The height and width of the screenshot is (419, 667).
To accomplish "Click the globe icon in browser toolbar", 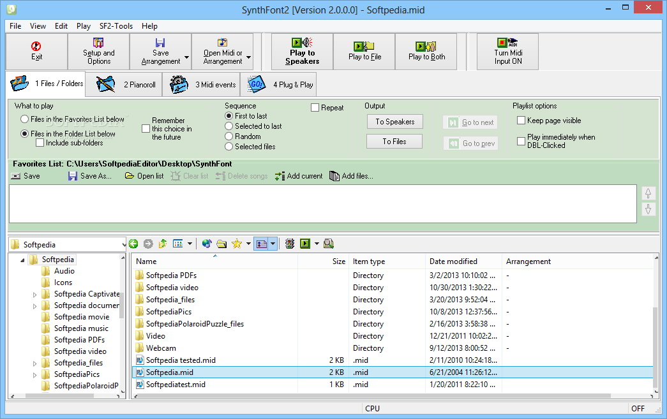I will click(x=206, y=244).
